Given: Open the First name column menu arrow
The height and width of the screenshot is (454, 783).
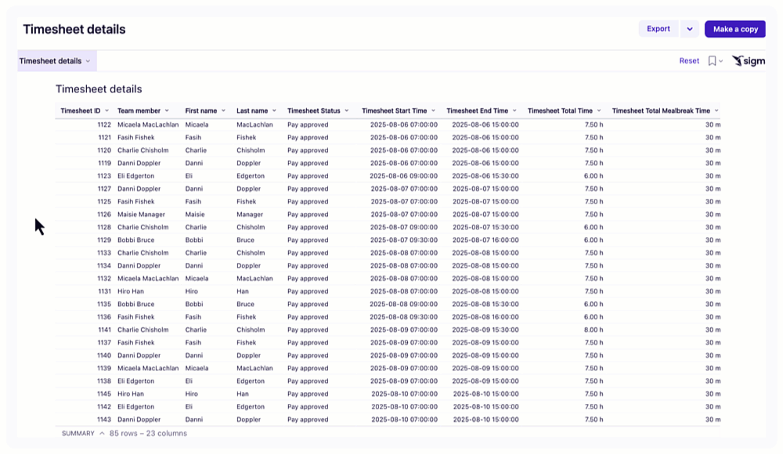Looking at the screenshot, I should pyautogui.click(x=223, y=111).
